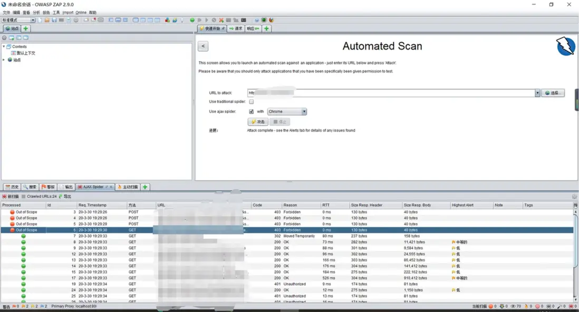Open the 报告 menu

tap(46, 13)
